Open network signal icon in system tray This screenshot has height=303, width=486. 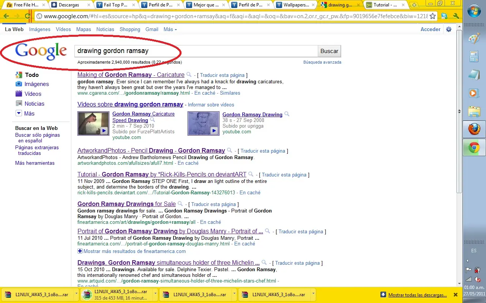coord(469,279)
